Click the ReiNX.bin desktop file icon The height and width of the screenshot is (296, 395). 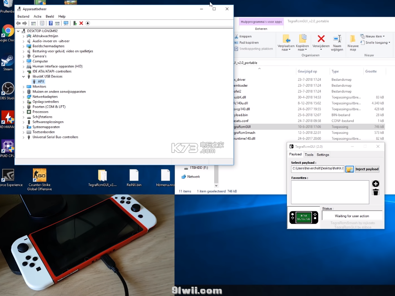pyautogui.click(x=134, y=178)
